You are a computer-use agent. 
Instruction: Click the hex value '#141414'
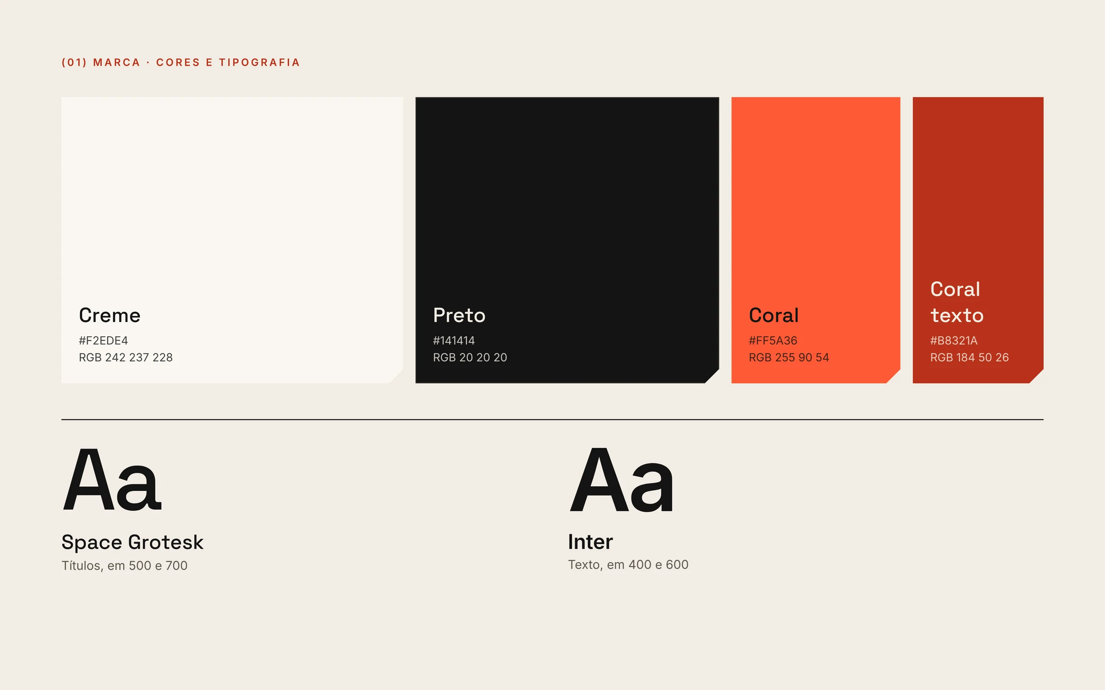tap(454, 340)
